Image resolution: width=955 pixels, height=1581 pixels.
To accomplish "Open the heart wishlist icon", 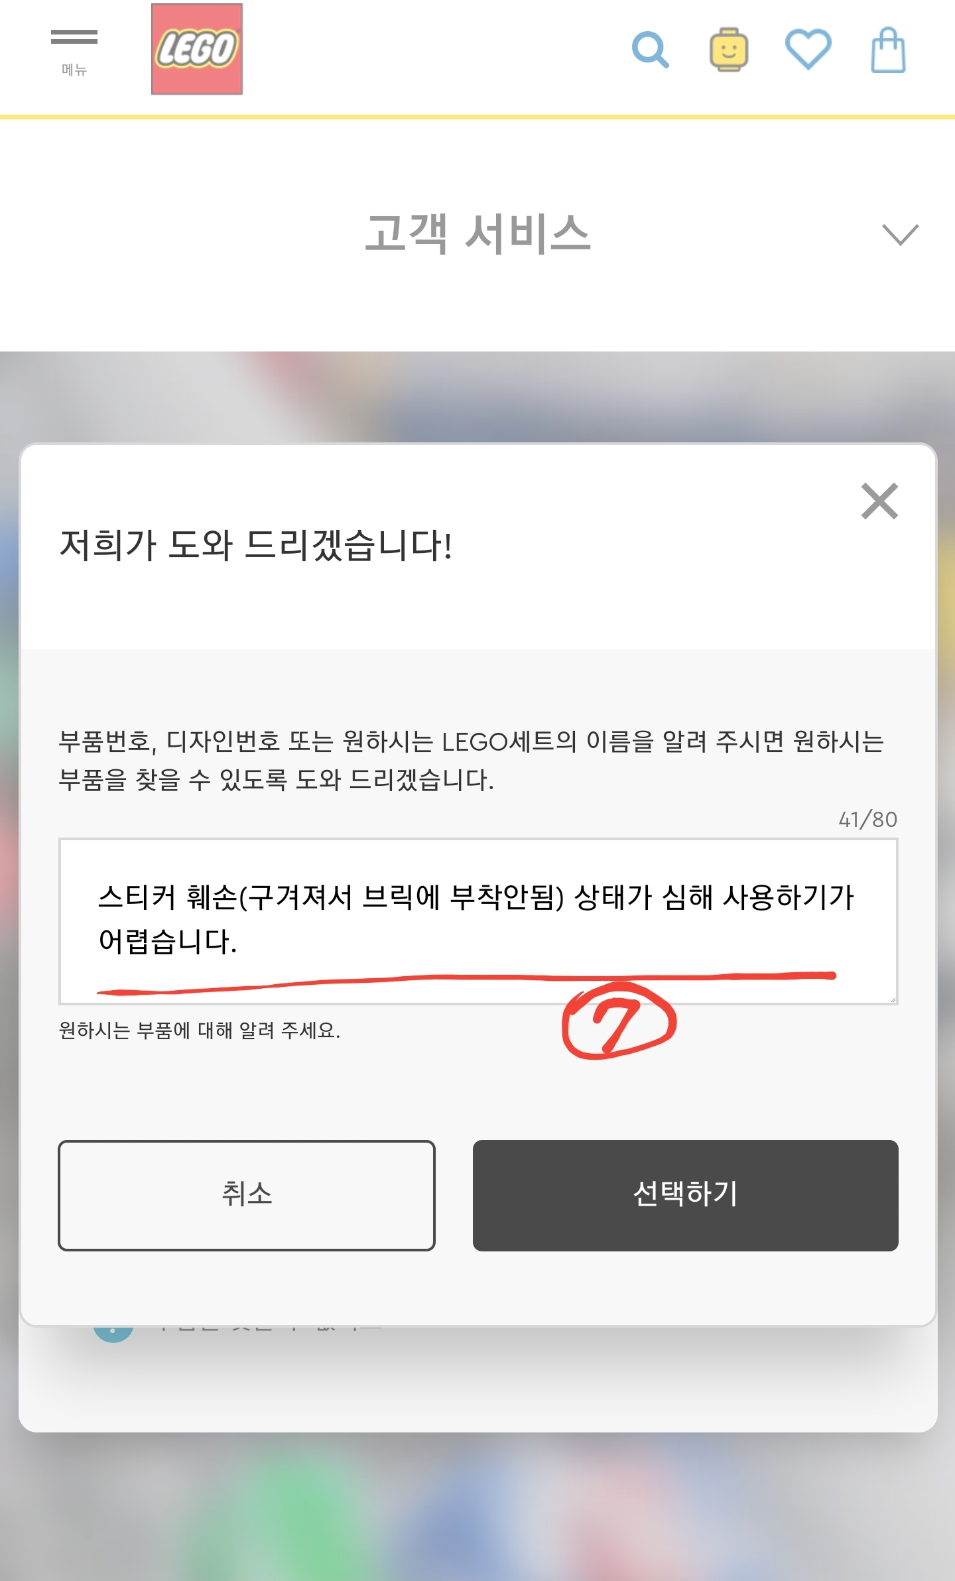I will tap(808, 50).
